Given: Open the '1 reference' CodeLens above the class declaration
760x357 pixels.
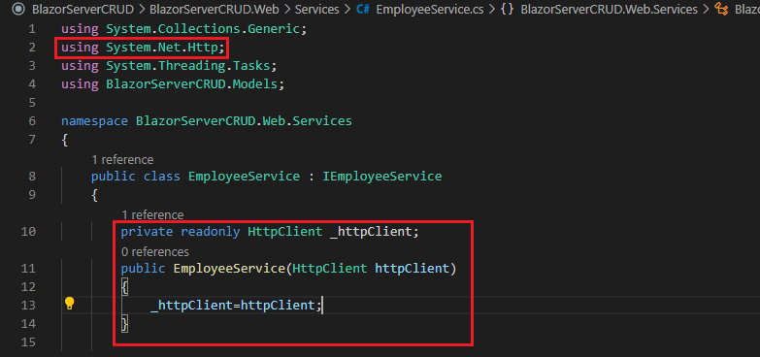Looking at the screenshot, I should point(122,159).
